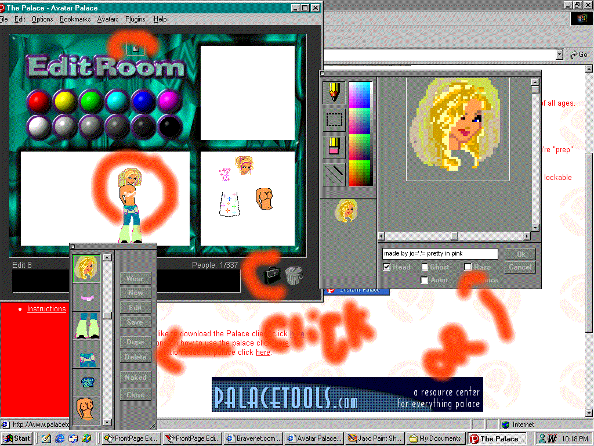Select the blonde head prop in prop list
Image resolution: width=594 pixels, height=446 pixels.
[x=86, y=268]
